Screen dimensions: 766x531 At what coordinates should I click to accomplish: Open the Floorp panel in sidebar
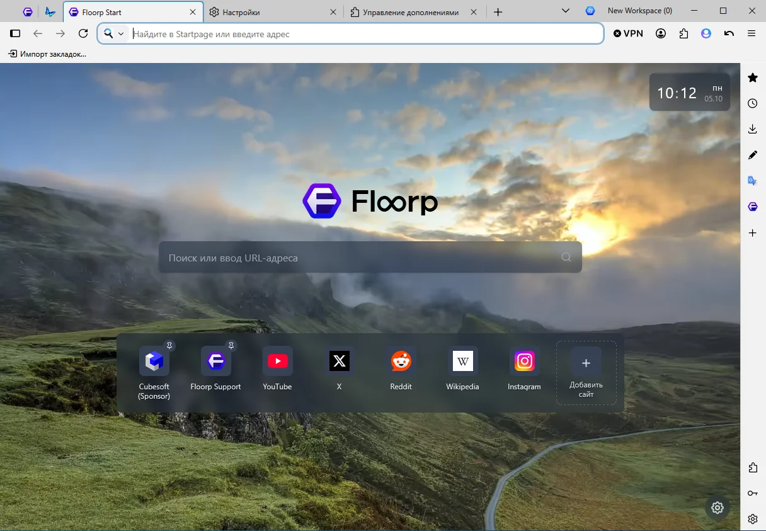[753, 207]
